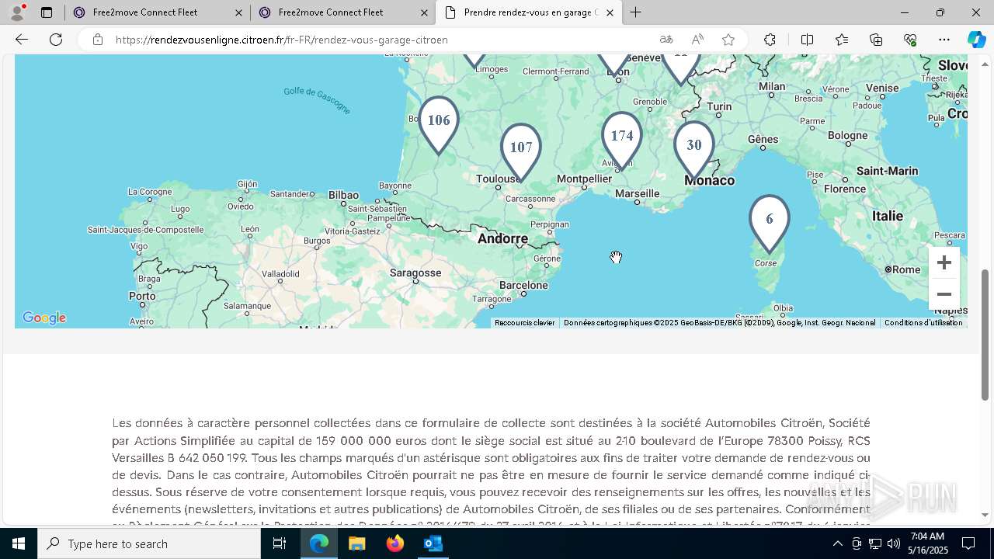This screenshot has width=994, height=559.
Task: Refresh the current page
Action: pyautogui.click(x=56, y=40)
